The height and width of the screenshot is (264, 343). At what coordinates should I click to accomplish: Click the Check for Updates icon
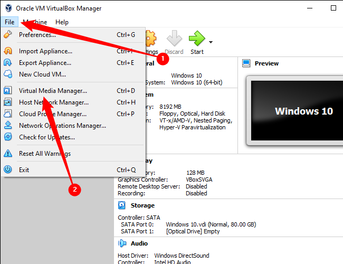[x=8, y=137]
